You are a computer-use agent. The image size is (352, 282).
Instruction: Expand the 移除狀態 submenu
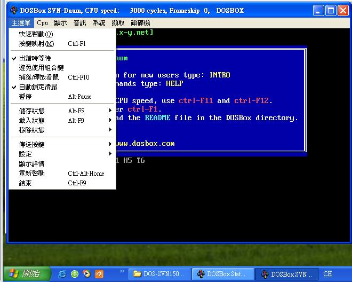(62, 130)
